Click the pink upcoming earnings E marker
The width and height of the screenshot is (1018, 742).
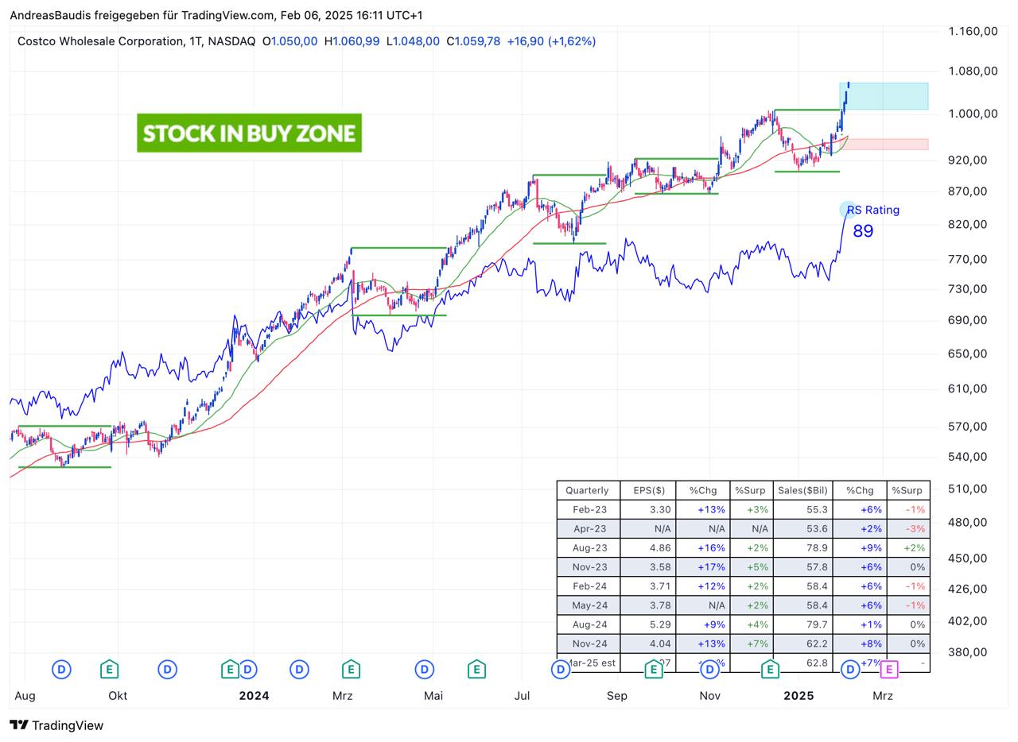click(x=888, y=670)
